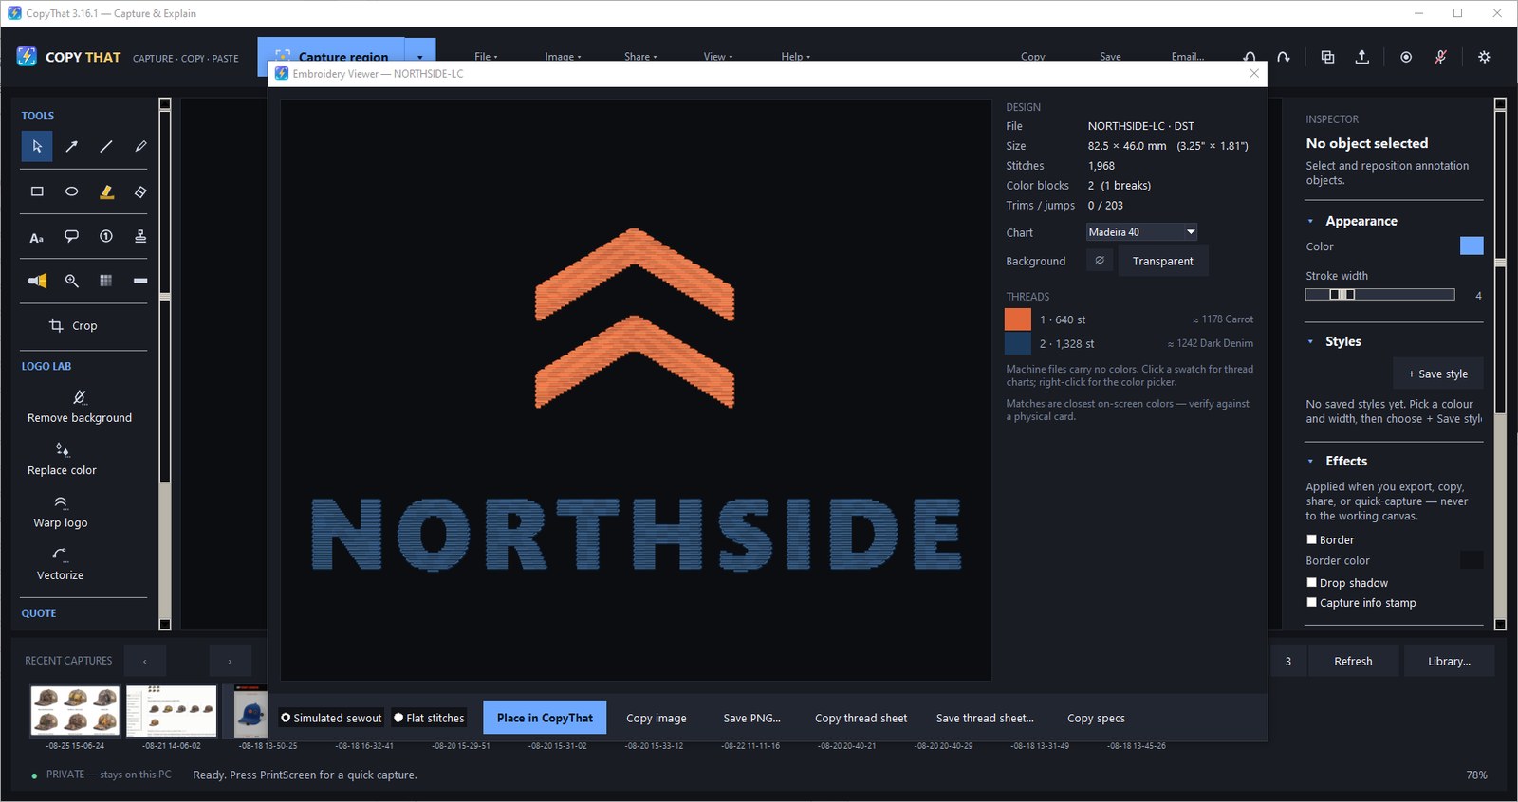Select the Flat stitches radio option
This screenshot has height=802, width=1518.
(429, 718)
